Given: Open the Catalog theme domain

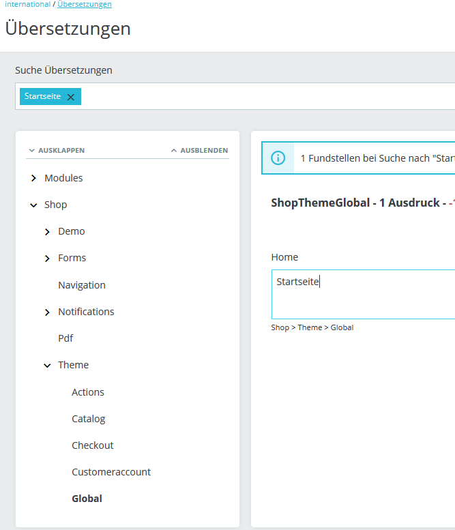Looking at the screenshot, I should [89, 419].
